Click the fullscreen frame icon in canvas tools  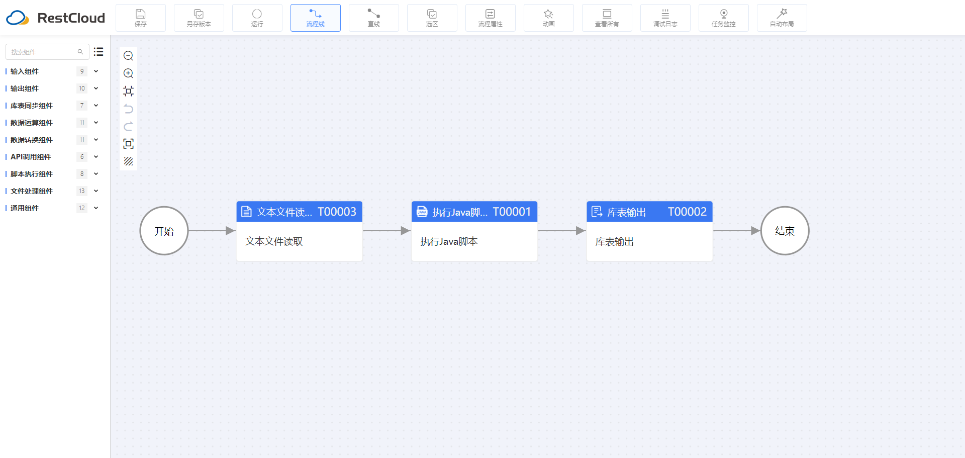tap(128, 144)
